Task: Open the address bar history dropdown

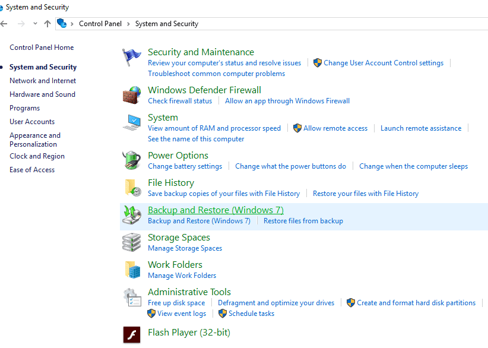Action: [x=481, y=23]
